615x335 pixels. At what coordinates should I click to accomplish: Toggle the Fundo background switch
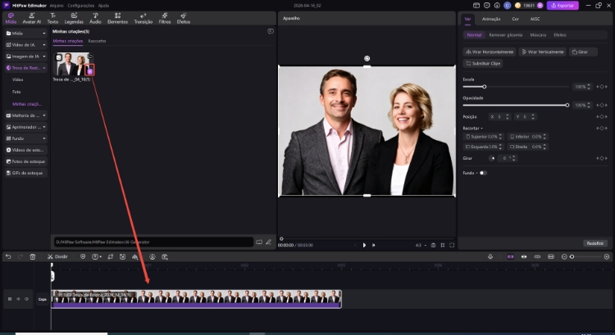point(482,173)
